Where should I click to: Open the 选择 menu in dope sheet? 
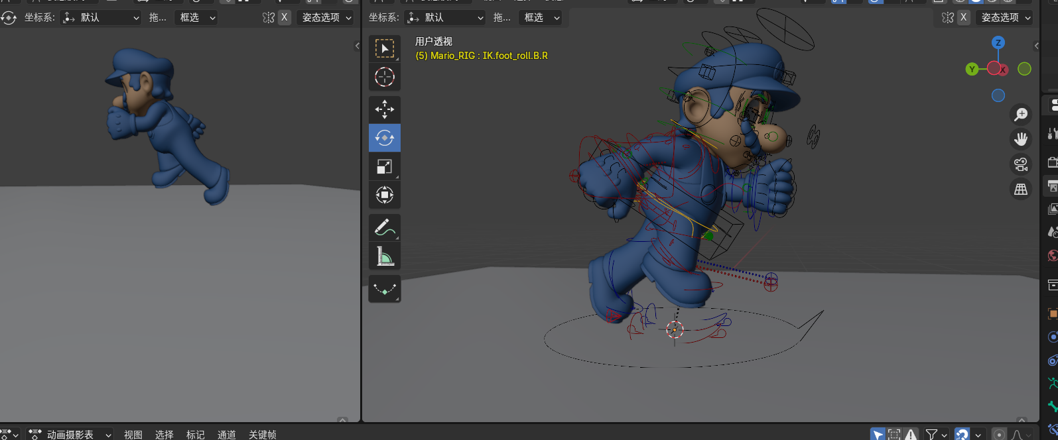164,435
